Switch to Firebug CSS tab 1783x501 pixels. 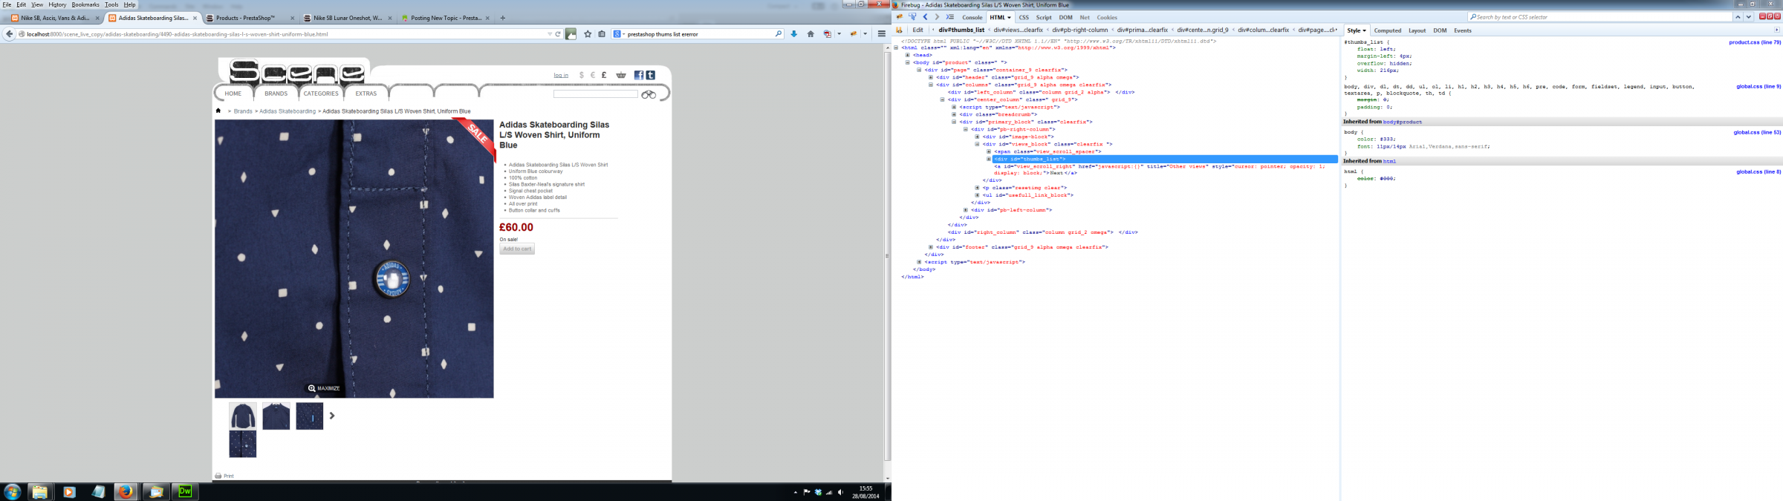[x=1024, y=17]
